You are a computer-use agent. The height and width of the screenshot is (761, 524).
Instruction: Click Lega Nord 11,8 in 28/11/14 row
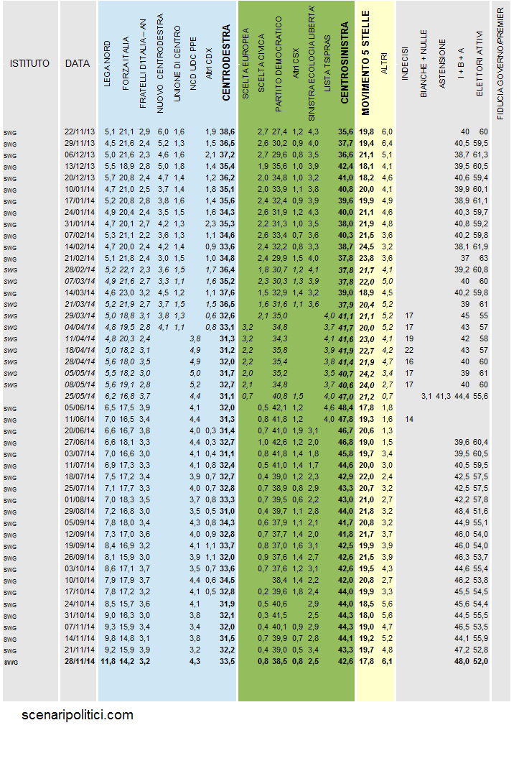108,661
